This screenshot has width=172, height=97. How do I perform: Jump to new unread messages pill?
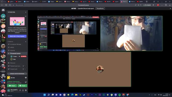[17, 74]
